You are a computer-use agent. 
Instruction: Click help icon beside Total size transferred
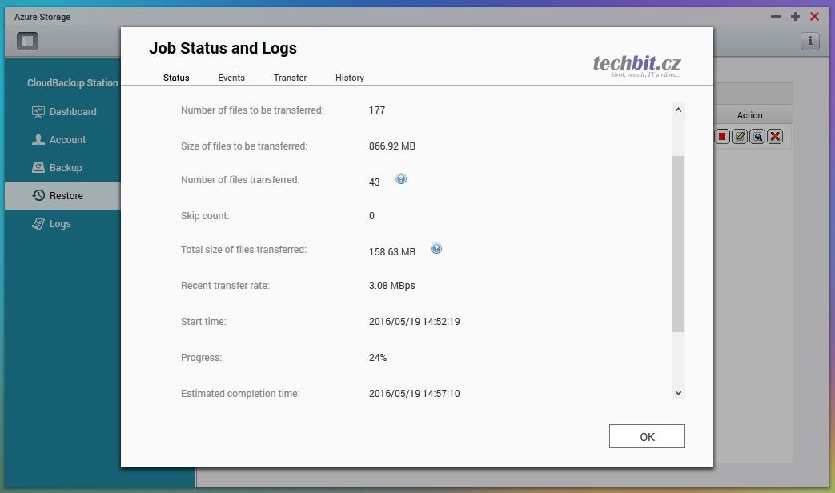pos(436,249)
